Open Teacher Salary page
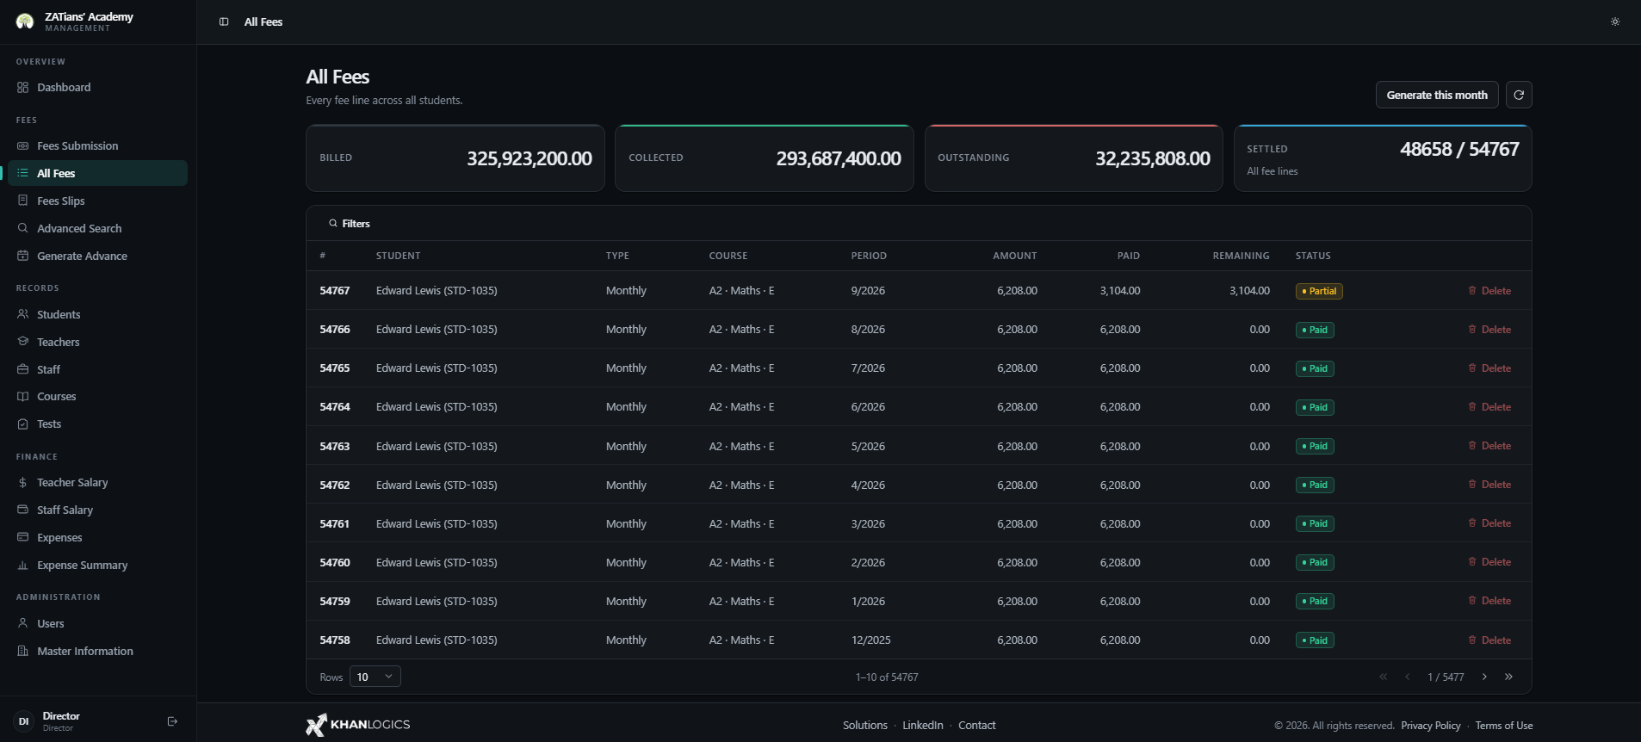Image resolution: width=1641 pixels, height=742 pixels. (x=97, y=482)
